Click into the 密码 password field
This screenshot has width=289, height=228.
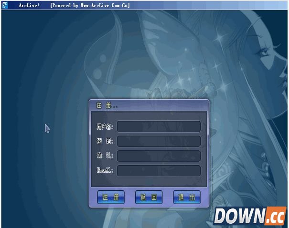point(159,141)
